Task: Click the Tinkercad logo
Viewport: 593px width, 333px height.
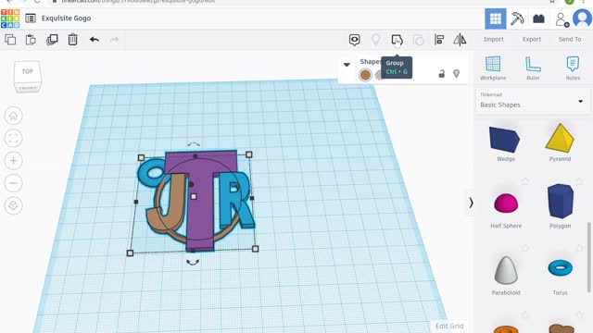Action: tap(10, 18)
